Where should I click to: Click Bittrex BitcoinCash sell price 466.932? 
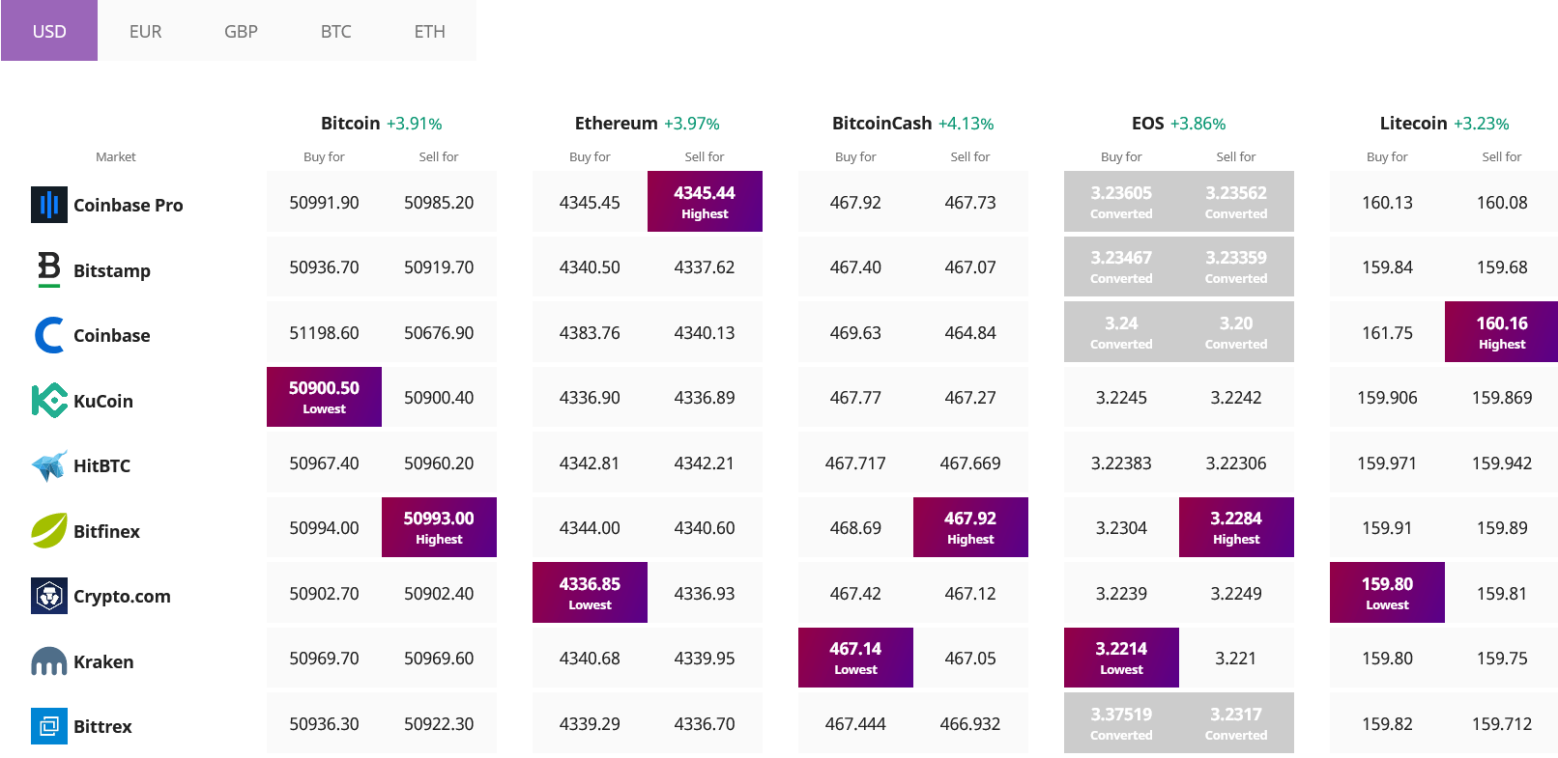click(970, 724)
